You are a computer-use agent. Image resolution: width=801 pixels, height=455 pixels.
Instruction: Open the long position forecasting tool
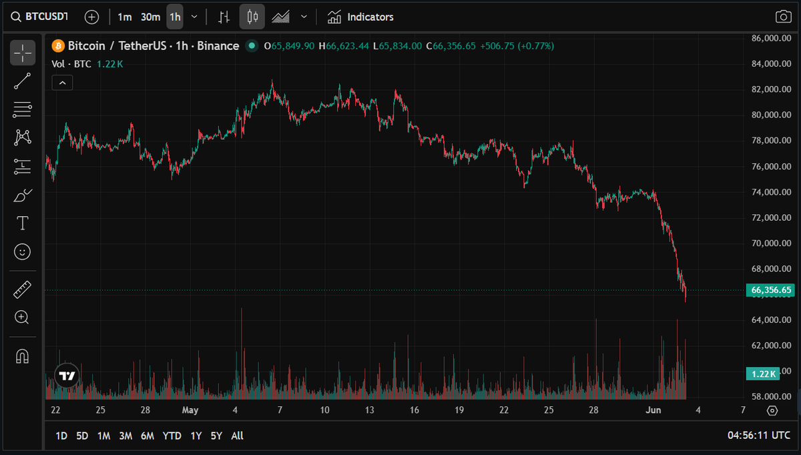pyautogui.click(x=23, y=167)
